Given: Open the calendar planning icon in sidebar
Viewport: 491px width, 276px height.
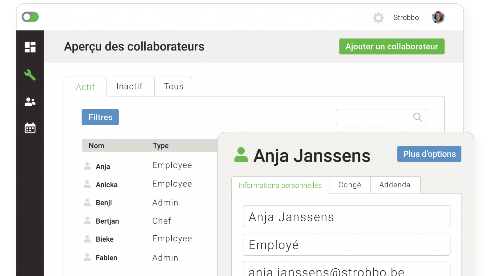Looking at the screenshot, I should (30, 128).
